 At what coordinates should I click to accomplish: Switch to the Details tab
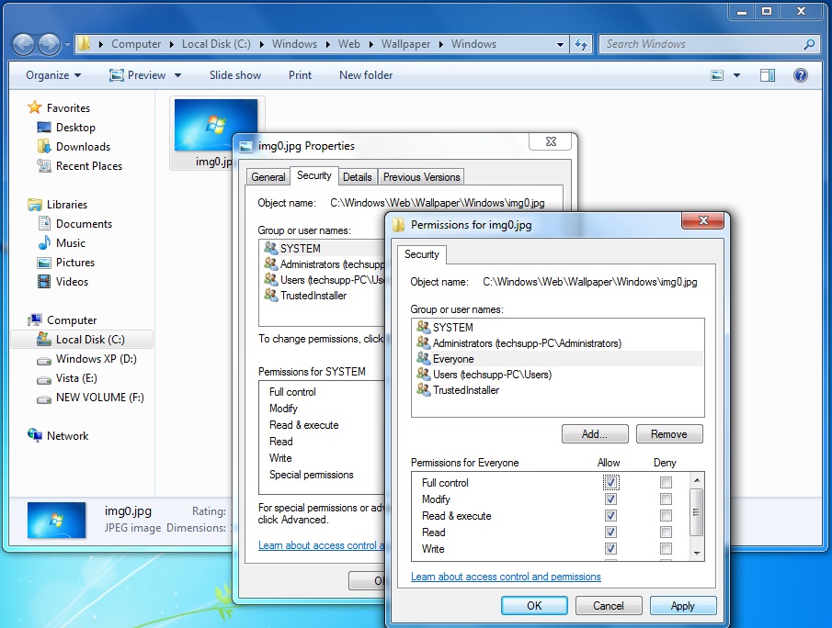click(x=358, y=177)
